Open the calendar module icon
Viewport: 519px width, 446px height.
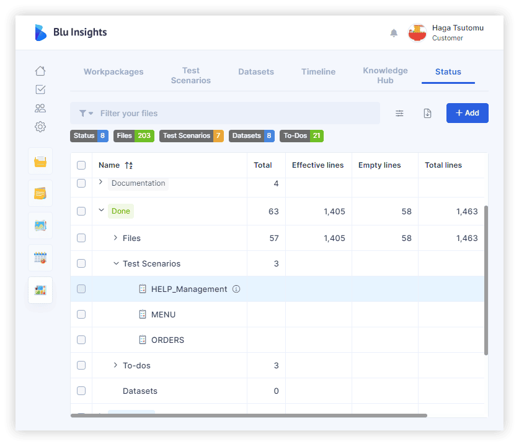[x=40, y=258]
